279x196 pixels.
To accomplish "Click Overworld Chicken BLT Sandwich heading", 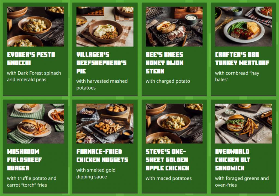I will pyautogui.click(x=233, y=160).
